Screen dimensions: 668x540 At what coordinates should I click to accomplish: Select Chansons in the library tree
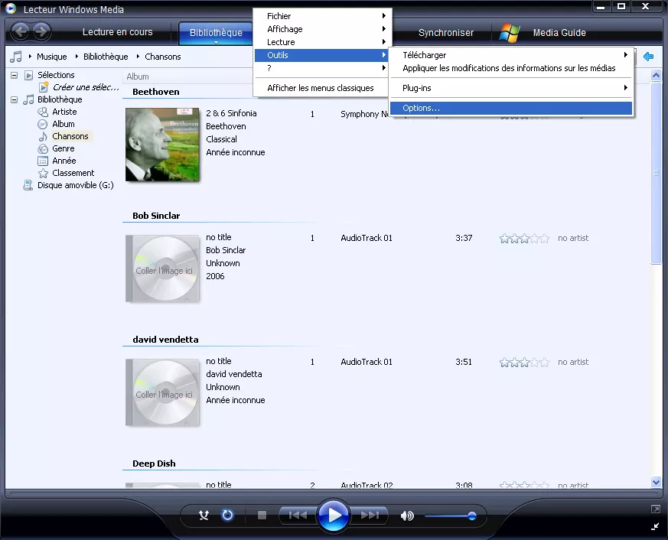pos(70,136)
